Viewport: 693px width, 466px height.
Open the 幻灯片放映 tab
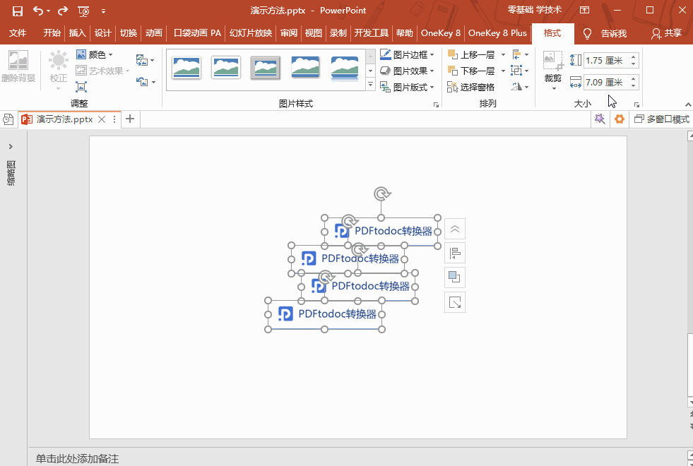point(251,33)
